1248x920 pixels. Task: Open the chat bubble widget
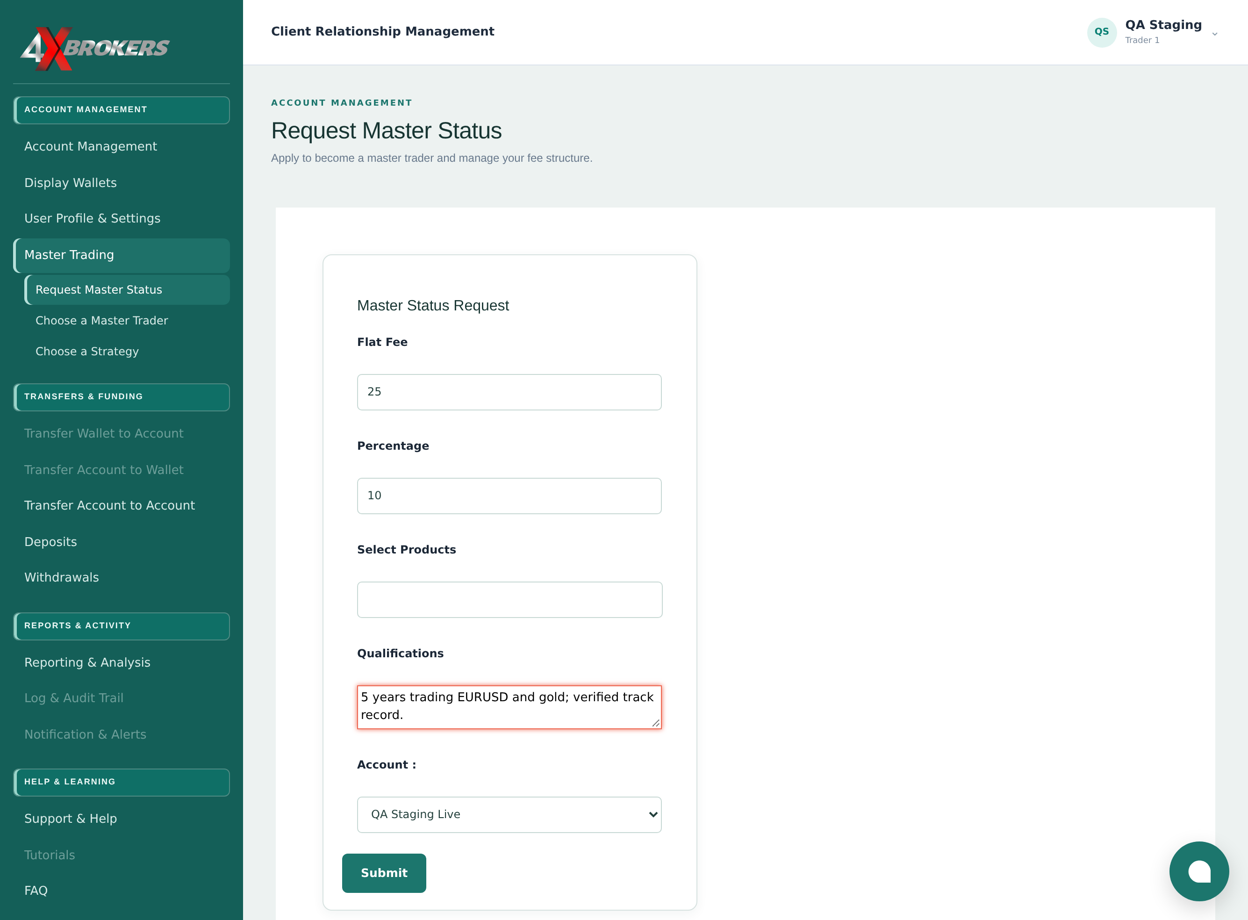[x=1199, y=871]
